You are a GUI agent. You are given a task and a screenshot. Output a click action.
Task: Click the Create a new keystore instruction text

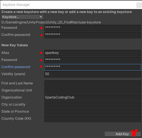67,12
